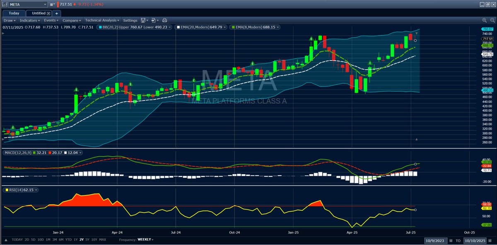The height and width of the screenshot is (245, 497).
Task: Click the app icon beside the META symbol box
Action: (x=4, y=4)
